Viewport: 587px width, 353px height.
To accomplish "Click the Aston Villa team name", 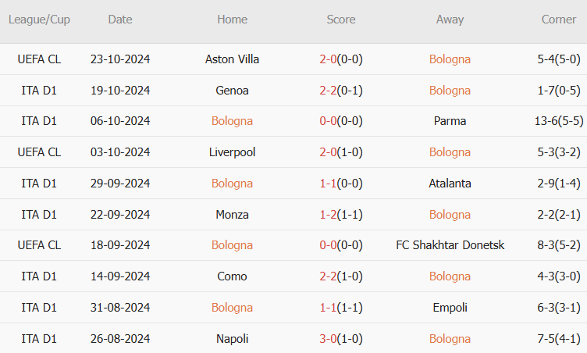I will click(x=232, y=59).
